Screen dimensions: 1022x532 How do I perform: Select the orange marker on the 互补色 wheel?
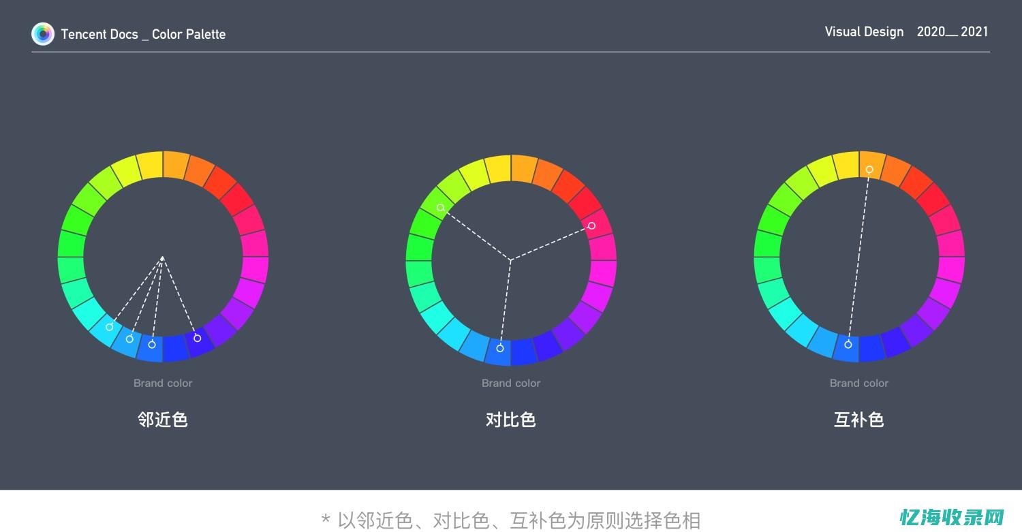point(869,169)
